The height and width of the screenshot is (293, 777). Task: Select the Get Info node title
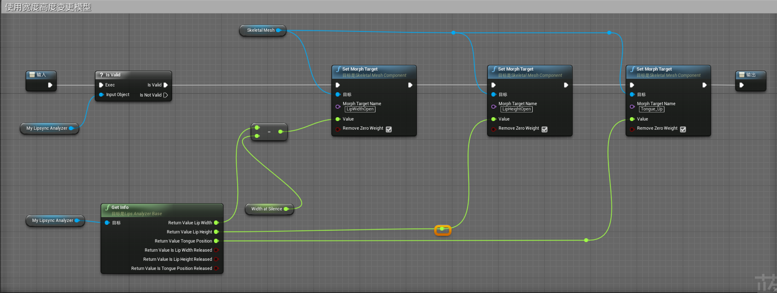click(x=120, y=208)
